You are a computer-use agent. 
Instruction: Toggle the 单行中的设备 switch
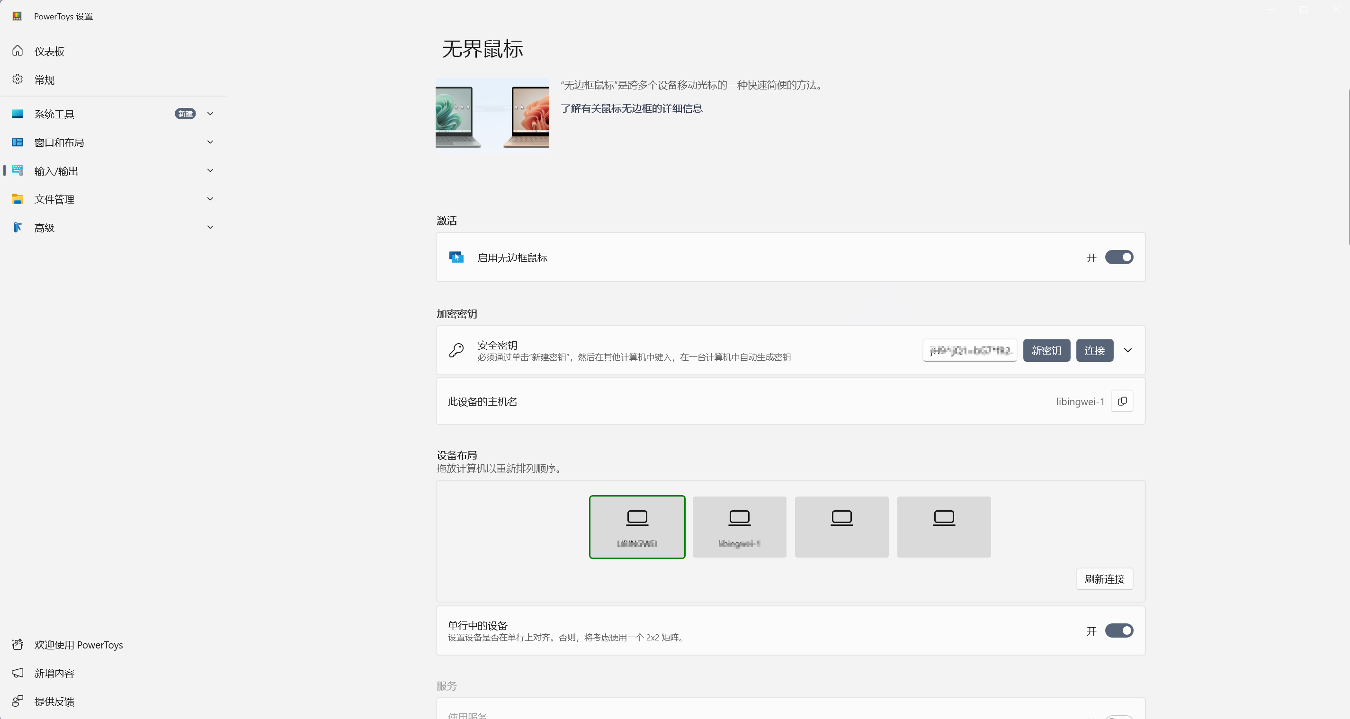coord(1119,630)
